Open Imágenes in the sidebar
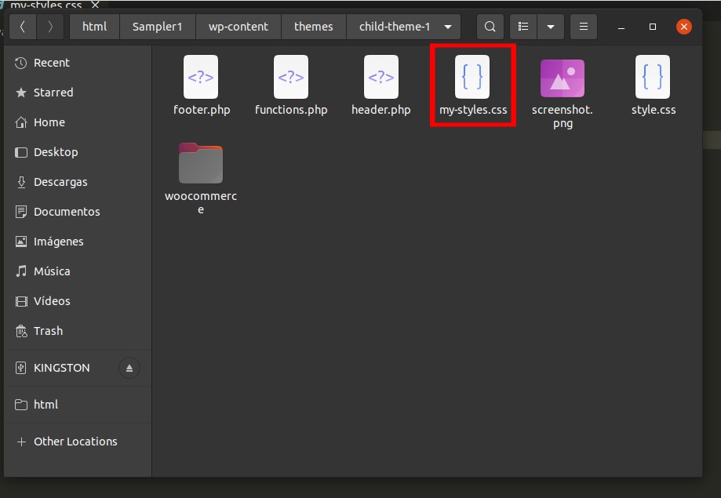This screenshot has height=498, width=721. tap(78, 242)
